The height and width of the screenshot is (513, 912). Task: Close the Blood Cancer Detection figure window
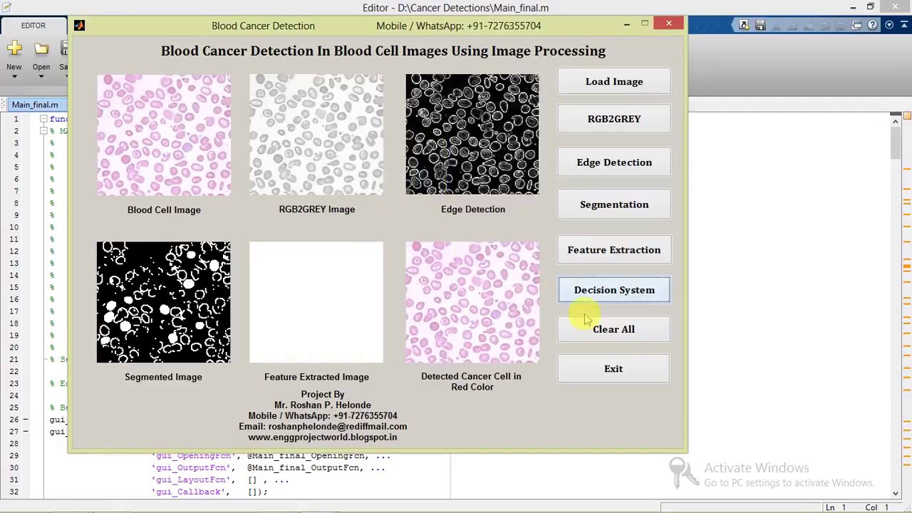point(669,25)
